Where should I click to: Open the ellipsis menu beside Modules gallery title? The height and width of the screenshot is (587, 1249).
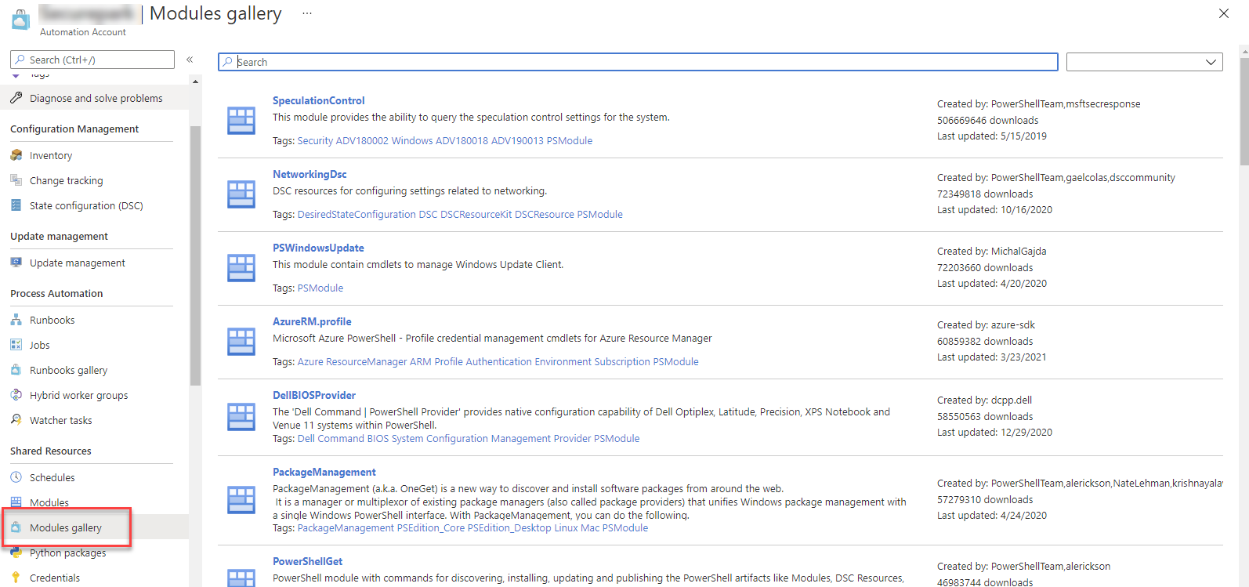point(307,13)
